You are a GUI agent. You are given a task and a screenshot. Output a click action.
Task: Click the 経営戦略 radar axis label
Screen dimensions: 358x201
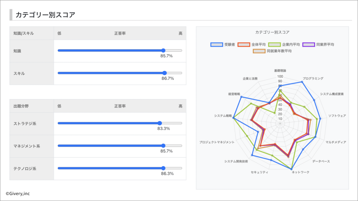click(x=234, y=94)
